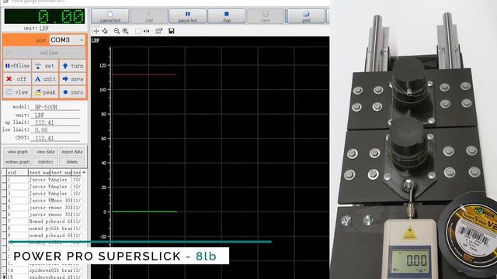This screenshot has height=279, width=497.
Task: Click the zero button
Action: pyautogui.click(x=72, y=92)
